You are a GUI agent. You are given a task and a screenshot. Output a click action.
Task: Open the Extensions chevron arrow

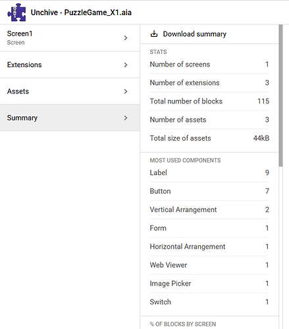(x=126, y=64)
